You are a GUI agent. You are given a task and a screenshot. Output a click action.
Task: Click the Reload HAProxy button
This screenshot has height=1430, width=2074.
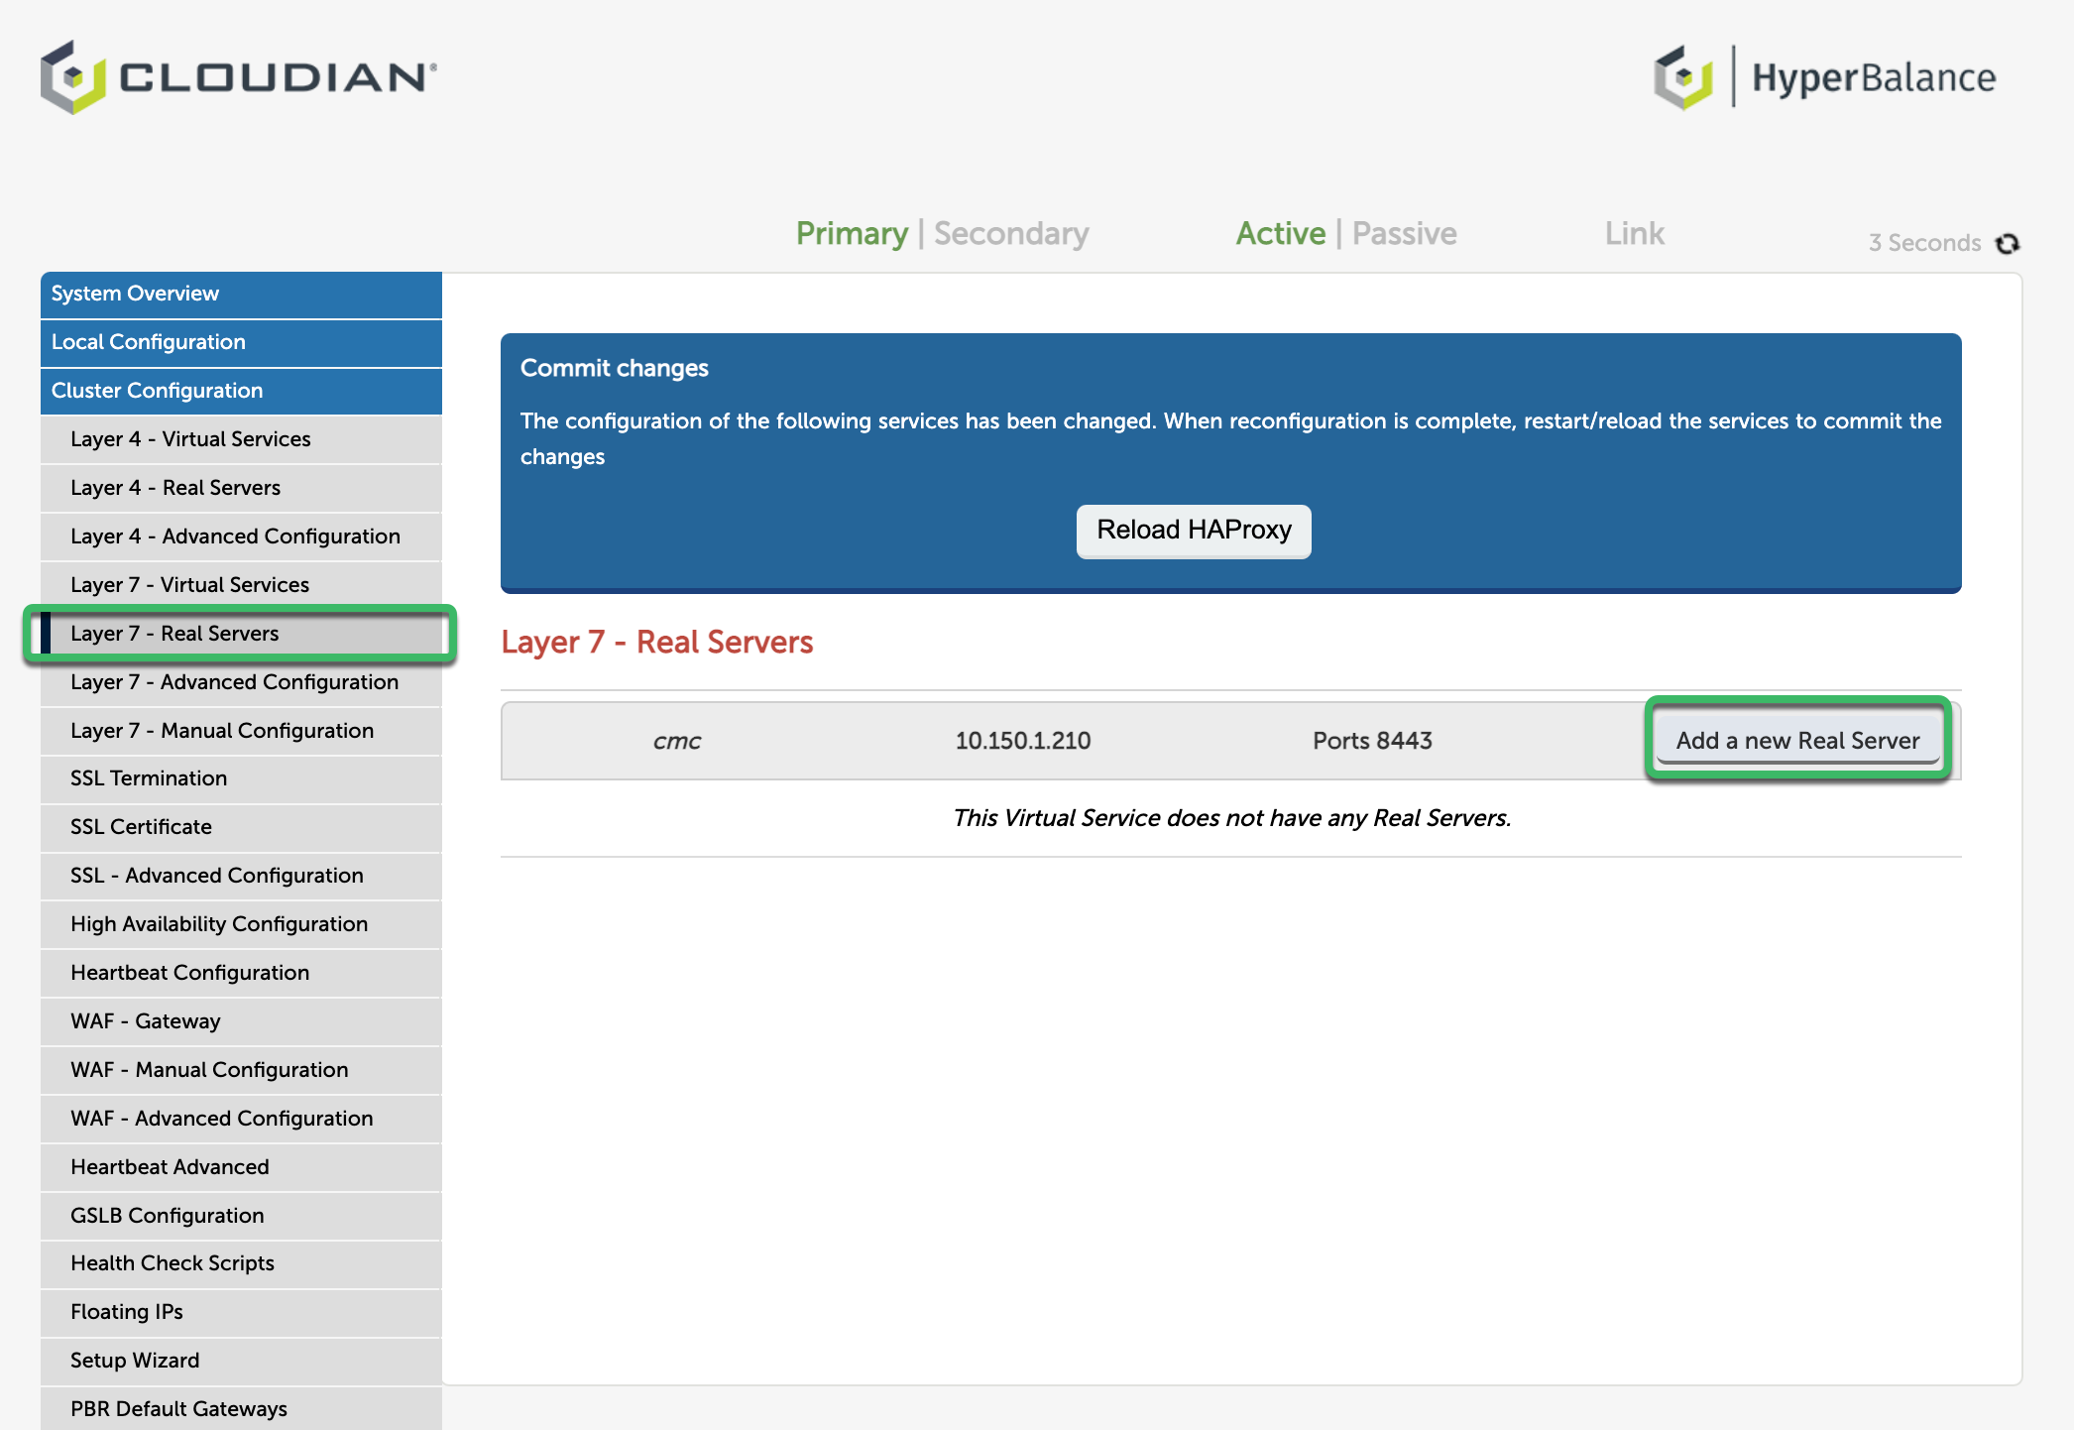click(x=1194, y=531)
